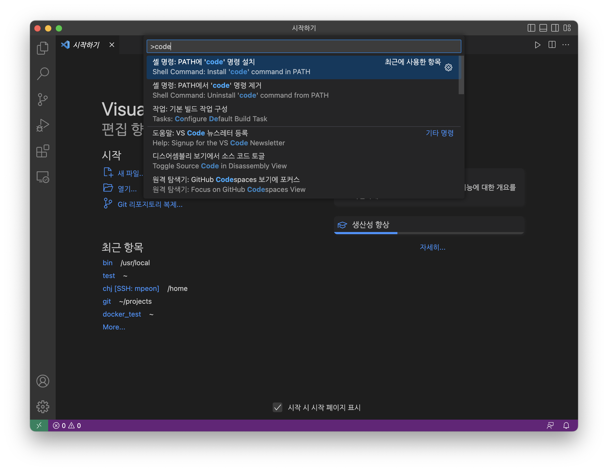Open Customize Layout icon in title bar

(567, 28)
